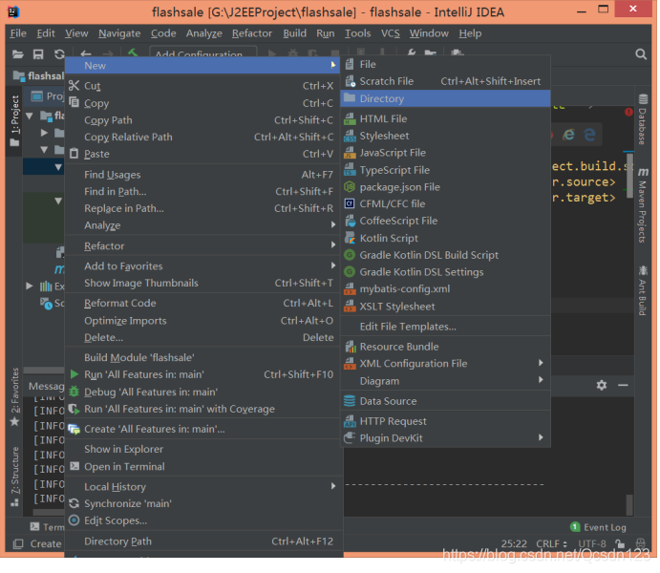The height and width of the screenshot is (573, 660).
Task: Open the Database tool window
Action: (642, 119)
